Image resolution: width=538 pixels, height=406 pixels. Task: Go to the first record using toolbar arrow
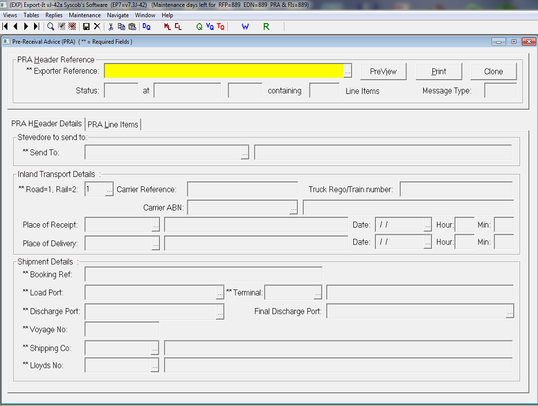point(6,27)
